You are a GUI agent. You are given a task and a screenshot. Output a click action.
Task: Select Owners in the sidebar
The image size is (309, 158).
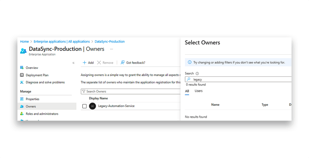(47, 106)
